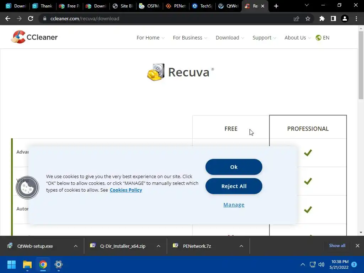364x273 pixels.
Task: Open downloaded QtWeb-setup.exe file
Action: pos(35,246)
